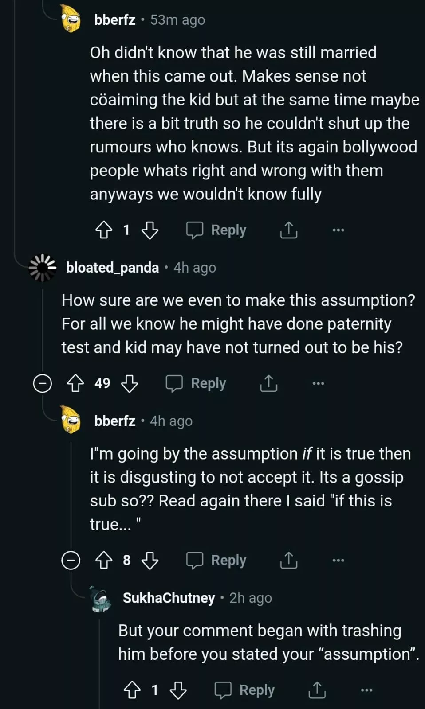The width and height of the screenshot is (425, 709).
Task: Open bloated_panda's user profile
Action: 112,268
